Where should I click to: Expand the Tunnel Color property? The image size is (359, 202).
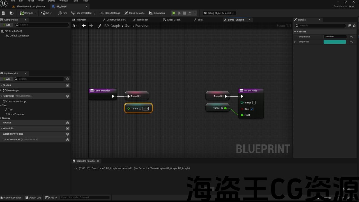[295, 42]
